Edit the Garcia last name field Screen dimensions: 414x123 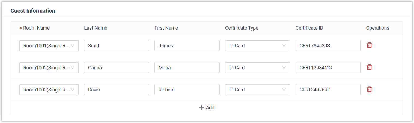(116, 68)
